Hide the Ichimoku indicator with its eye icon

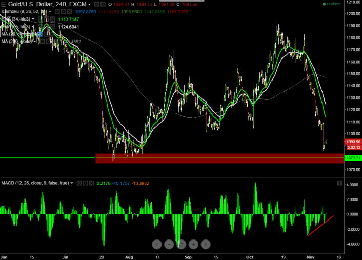coord(57,12)
